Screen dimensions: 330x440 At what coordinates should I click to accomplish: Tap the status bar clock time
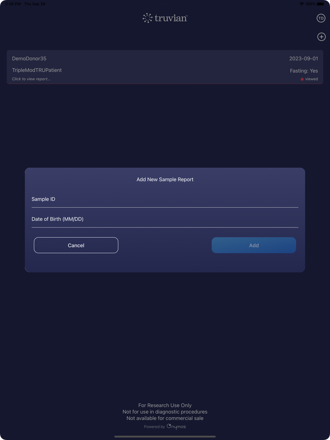[13, 4]
